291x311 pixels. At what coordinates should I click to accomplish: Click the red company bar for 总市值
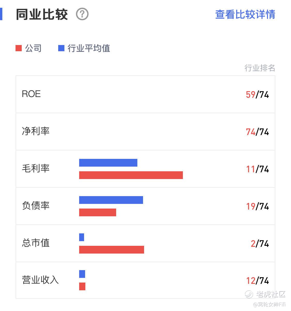tap(111, 250)
